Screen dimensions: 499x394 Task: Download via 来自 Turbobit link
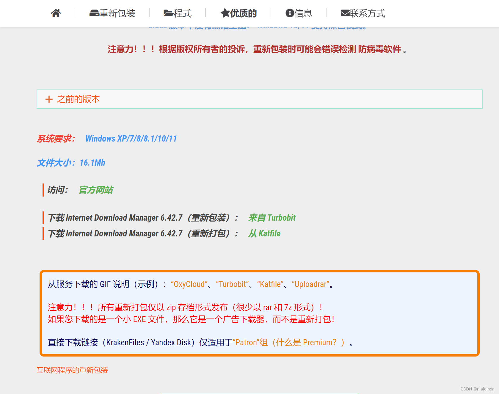point(272,218)
